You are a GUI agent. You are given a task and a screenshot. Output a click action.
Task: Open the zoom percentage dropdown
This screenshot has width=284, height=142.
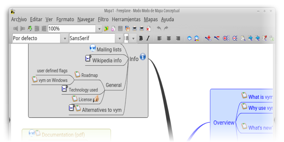click(99, 29)
